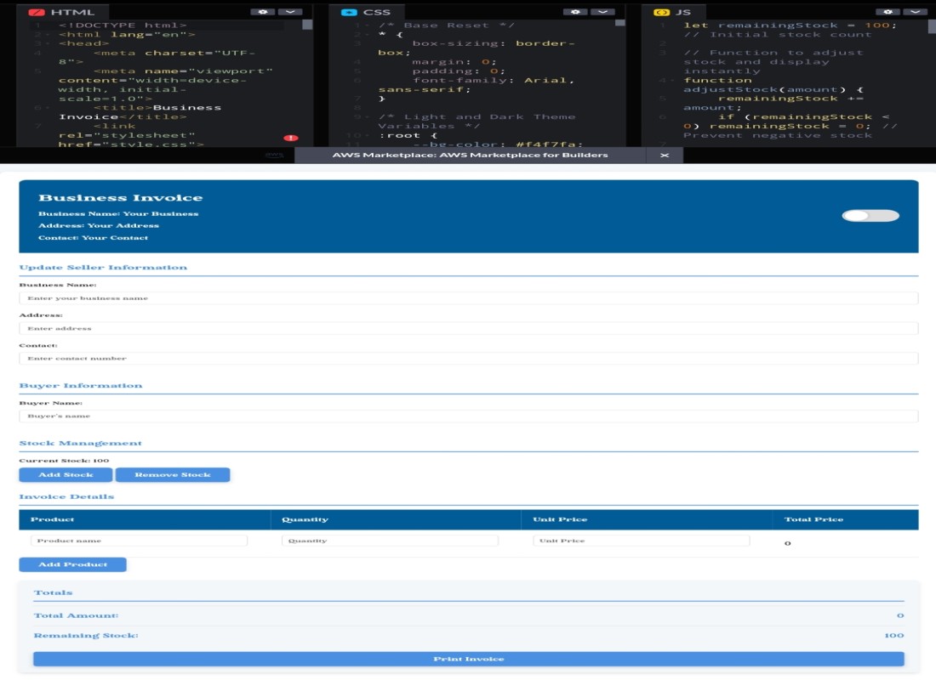Open CSS editor settings gear

[x=575, y=11]
